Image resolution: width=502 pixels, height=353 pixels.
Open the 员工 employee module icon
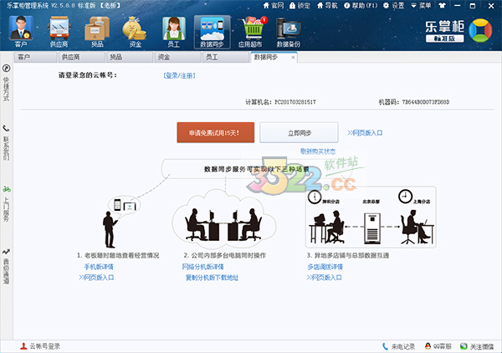(173, 32)
